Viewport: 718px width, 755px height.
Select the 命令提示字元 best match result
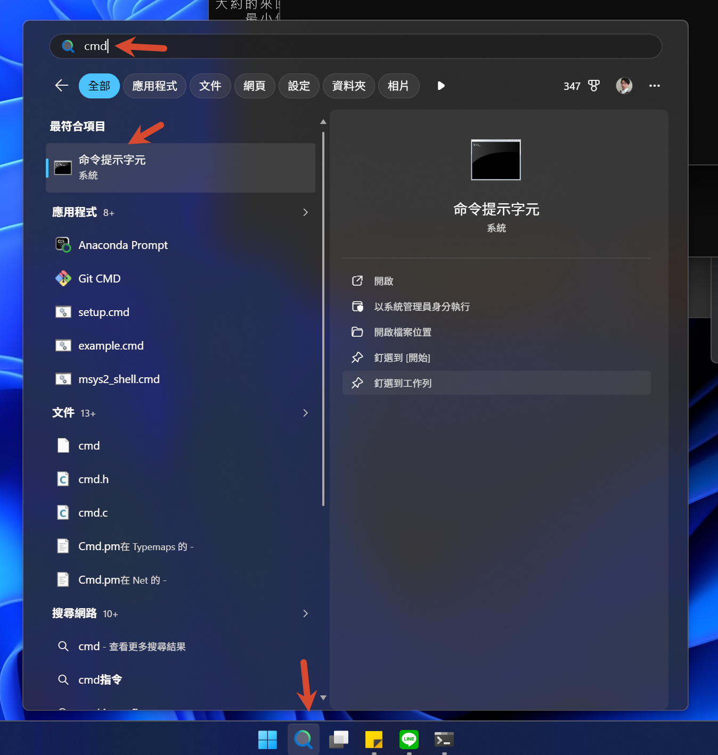pos(181,168)
